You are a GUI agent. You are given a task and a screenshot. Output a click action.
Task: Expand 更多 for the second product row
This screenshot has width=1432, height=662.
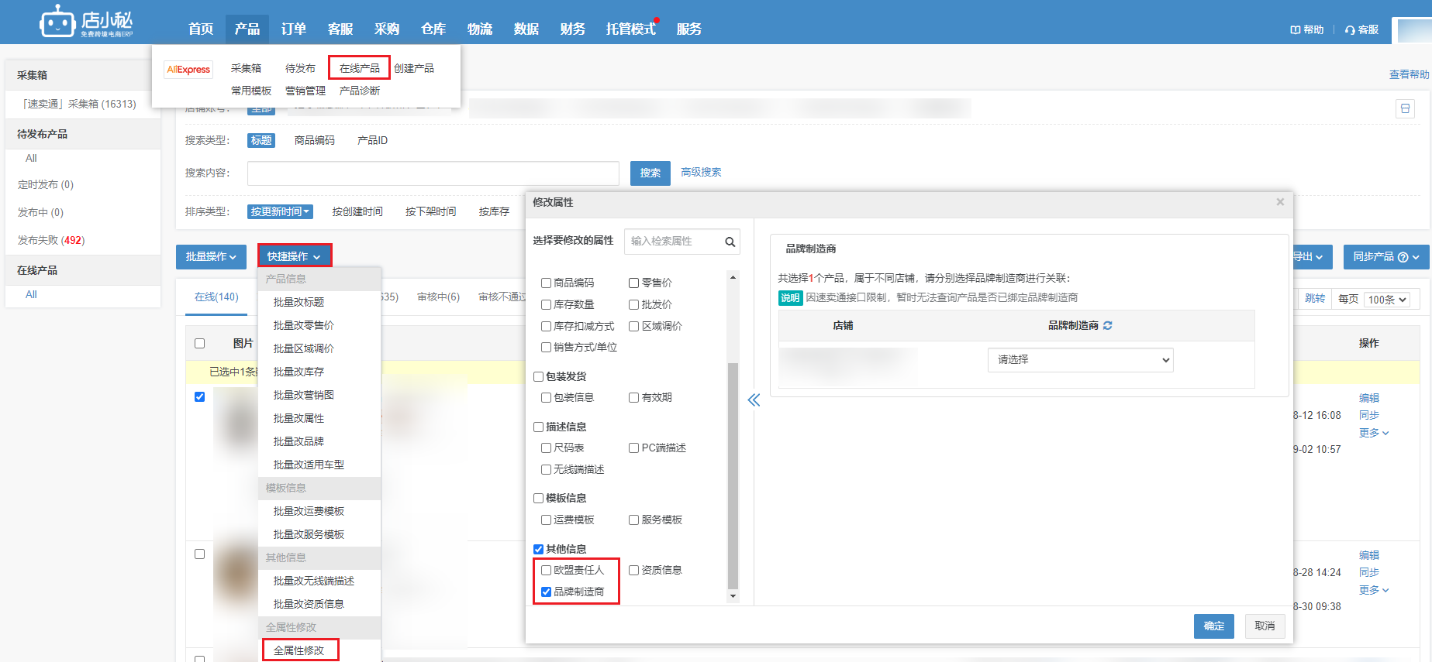[x=1374, y=591]
